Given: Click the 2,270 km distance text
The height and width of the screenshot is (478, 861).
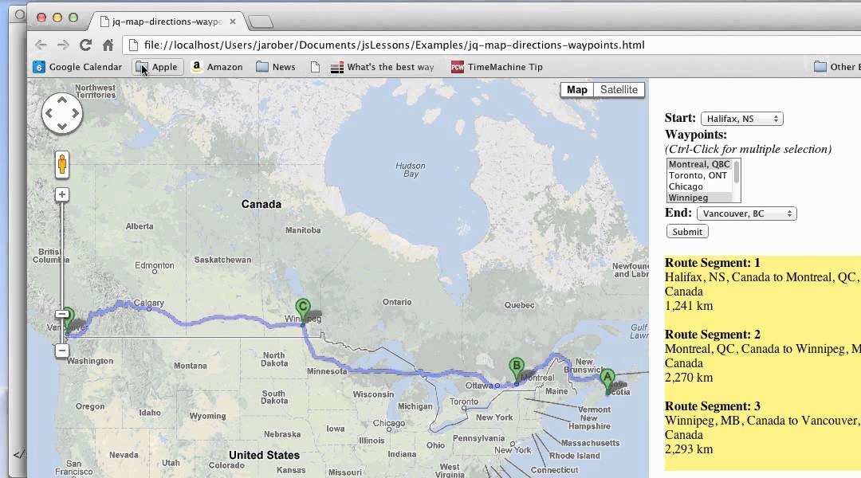Looking at the screenshot, I should 689,378.
